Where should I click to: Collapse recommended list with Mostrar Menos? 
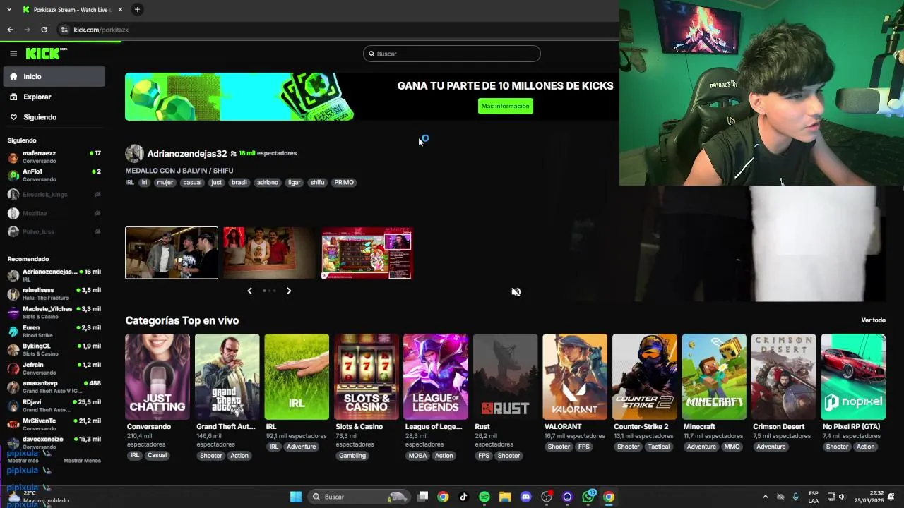point(82,461)
